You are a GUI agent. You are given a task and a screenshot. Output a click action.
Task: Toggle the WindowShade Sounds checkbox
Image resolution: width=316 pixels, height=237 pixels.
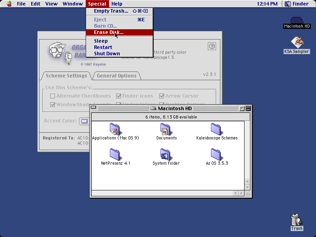53,105
